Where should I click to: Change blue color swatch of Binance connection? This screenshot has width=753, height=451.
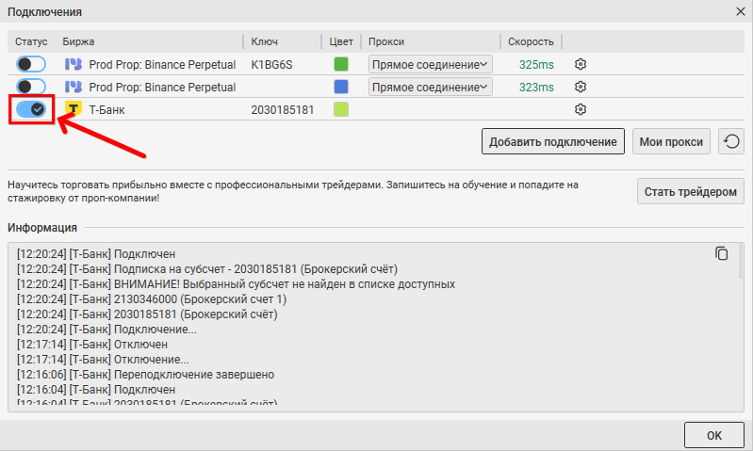(x=341, y=87)
